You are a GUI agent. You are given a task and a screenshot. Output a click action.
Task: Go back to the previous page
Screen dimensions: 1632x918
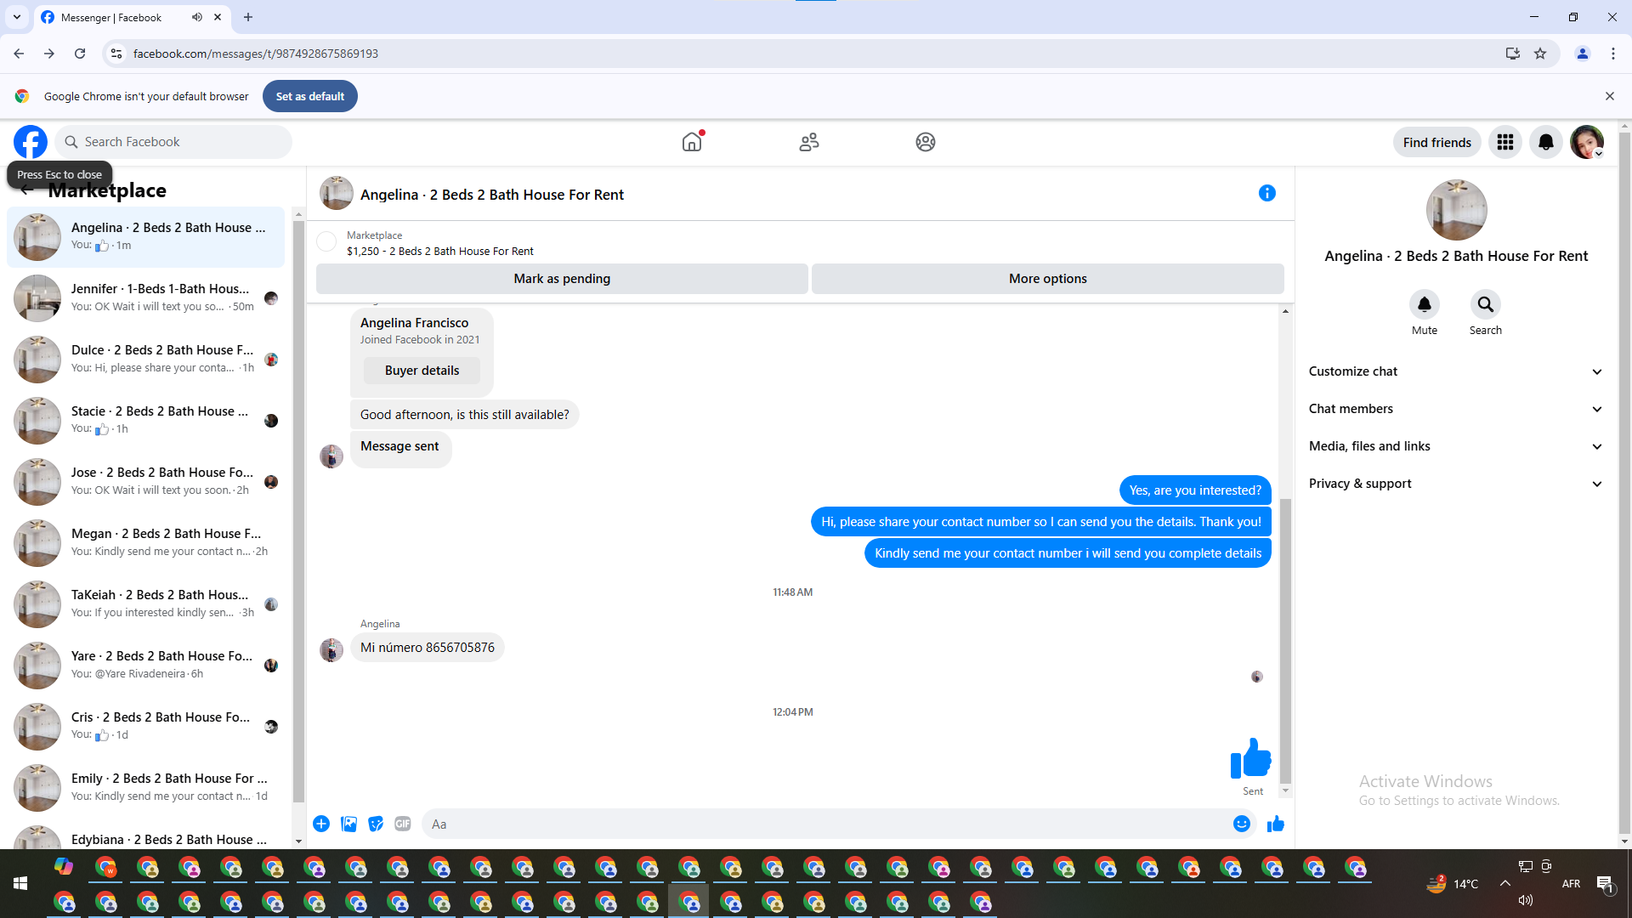pos(19,54)
